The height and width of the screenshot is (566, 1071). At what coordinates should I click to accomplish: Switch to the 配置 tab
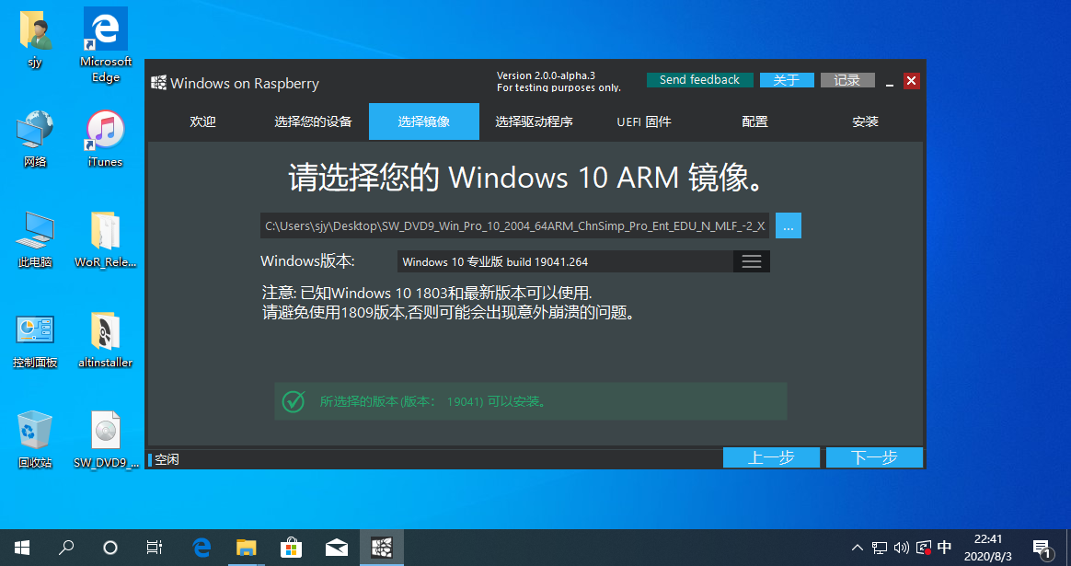click(x=754, y=121)
